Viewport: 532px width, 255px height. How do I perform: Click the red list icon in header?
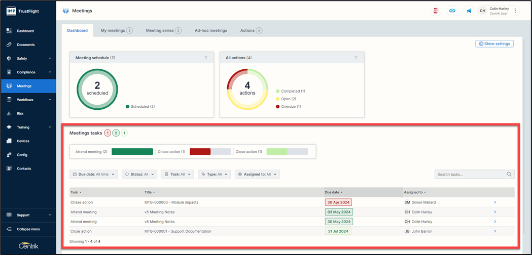pyautogui.click(x=436, y=11)
